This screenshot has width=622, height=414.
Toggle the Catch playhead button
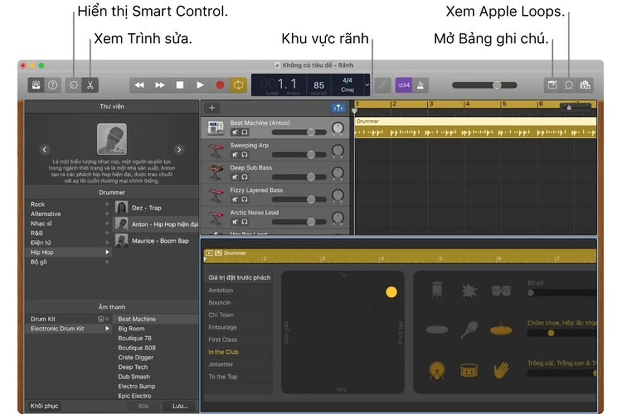(338, 108)
